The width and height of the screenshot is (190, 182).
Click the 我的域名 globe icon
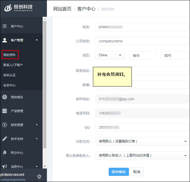click(5, 97)
